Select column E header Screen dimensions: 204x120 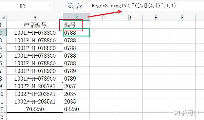pyautogui.click(x=156, y=17)
